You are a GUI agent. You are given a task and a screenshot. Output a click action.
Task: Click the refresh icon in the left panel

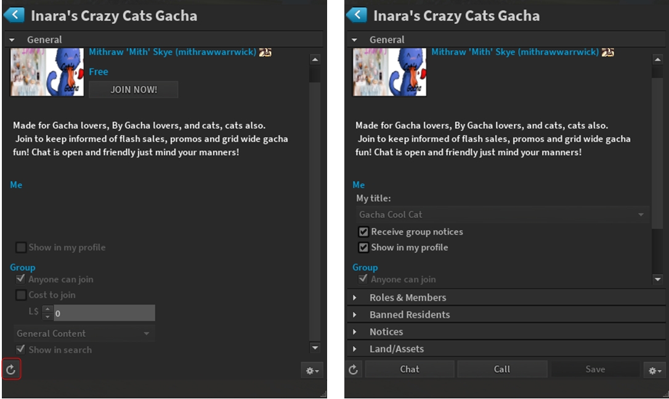click(x=11, y=370)
